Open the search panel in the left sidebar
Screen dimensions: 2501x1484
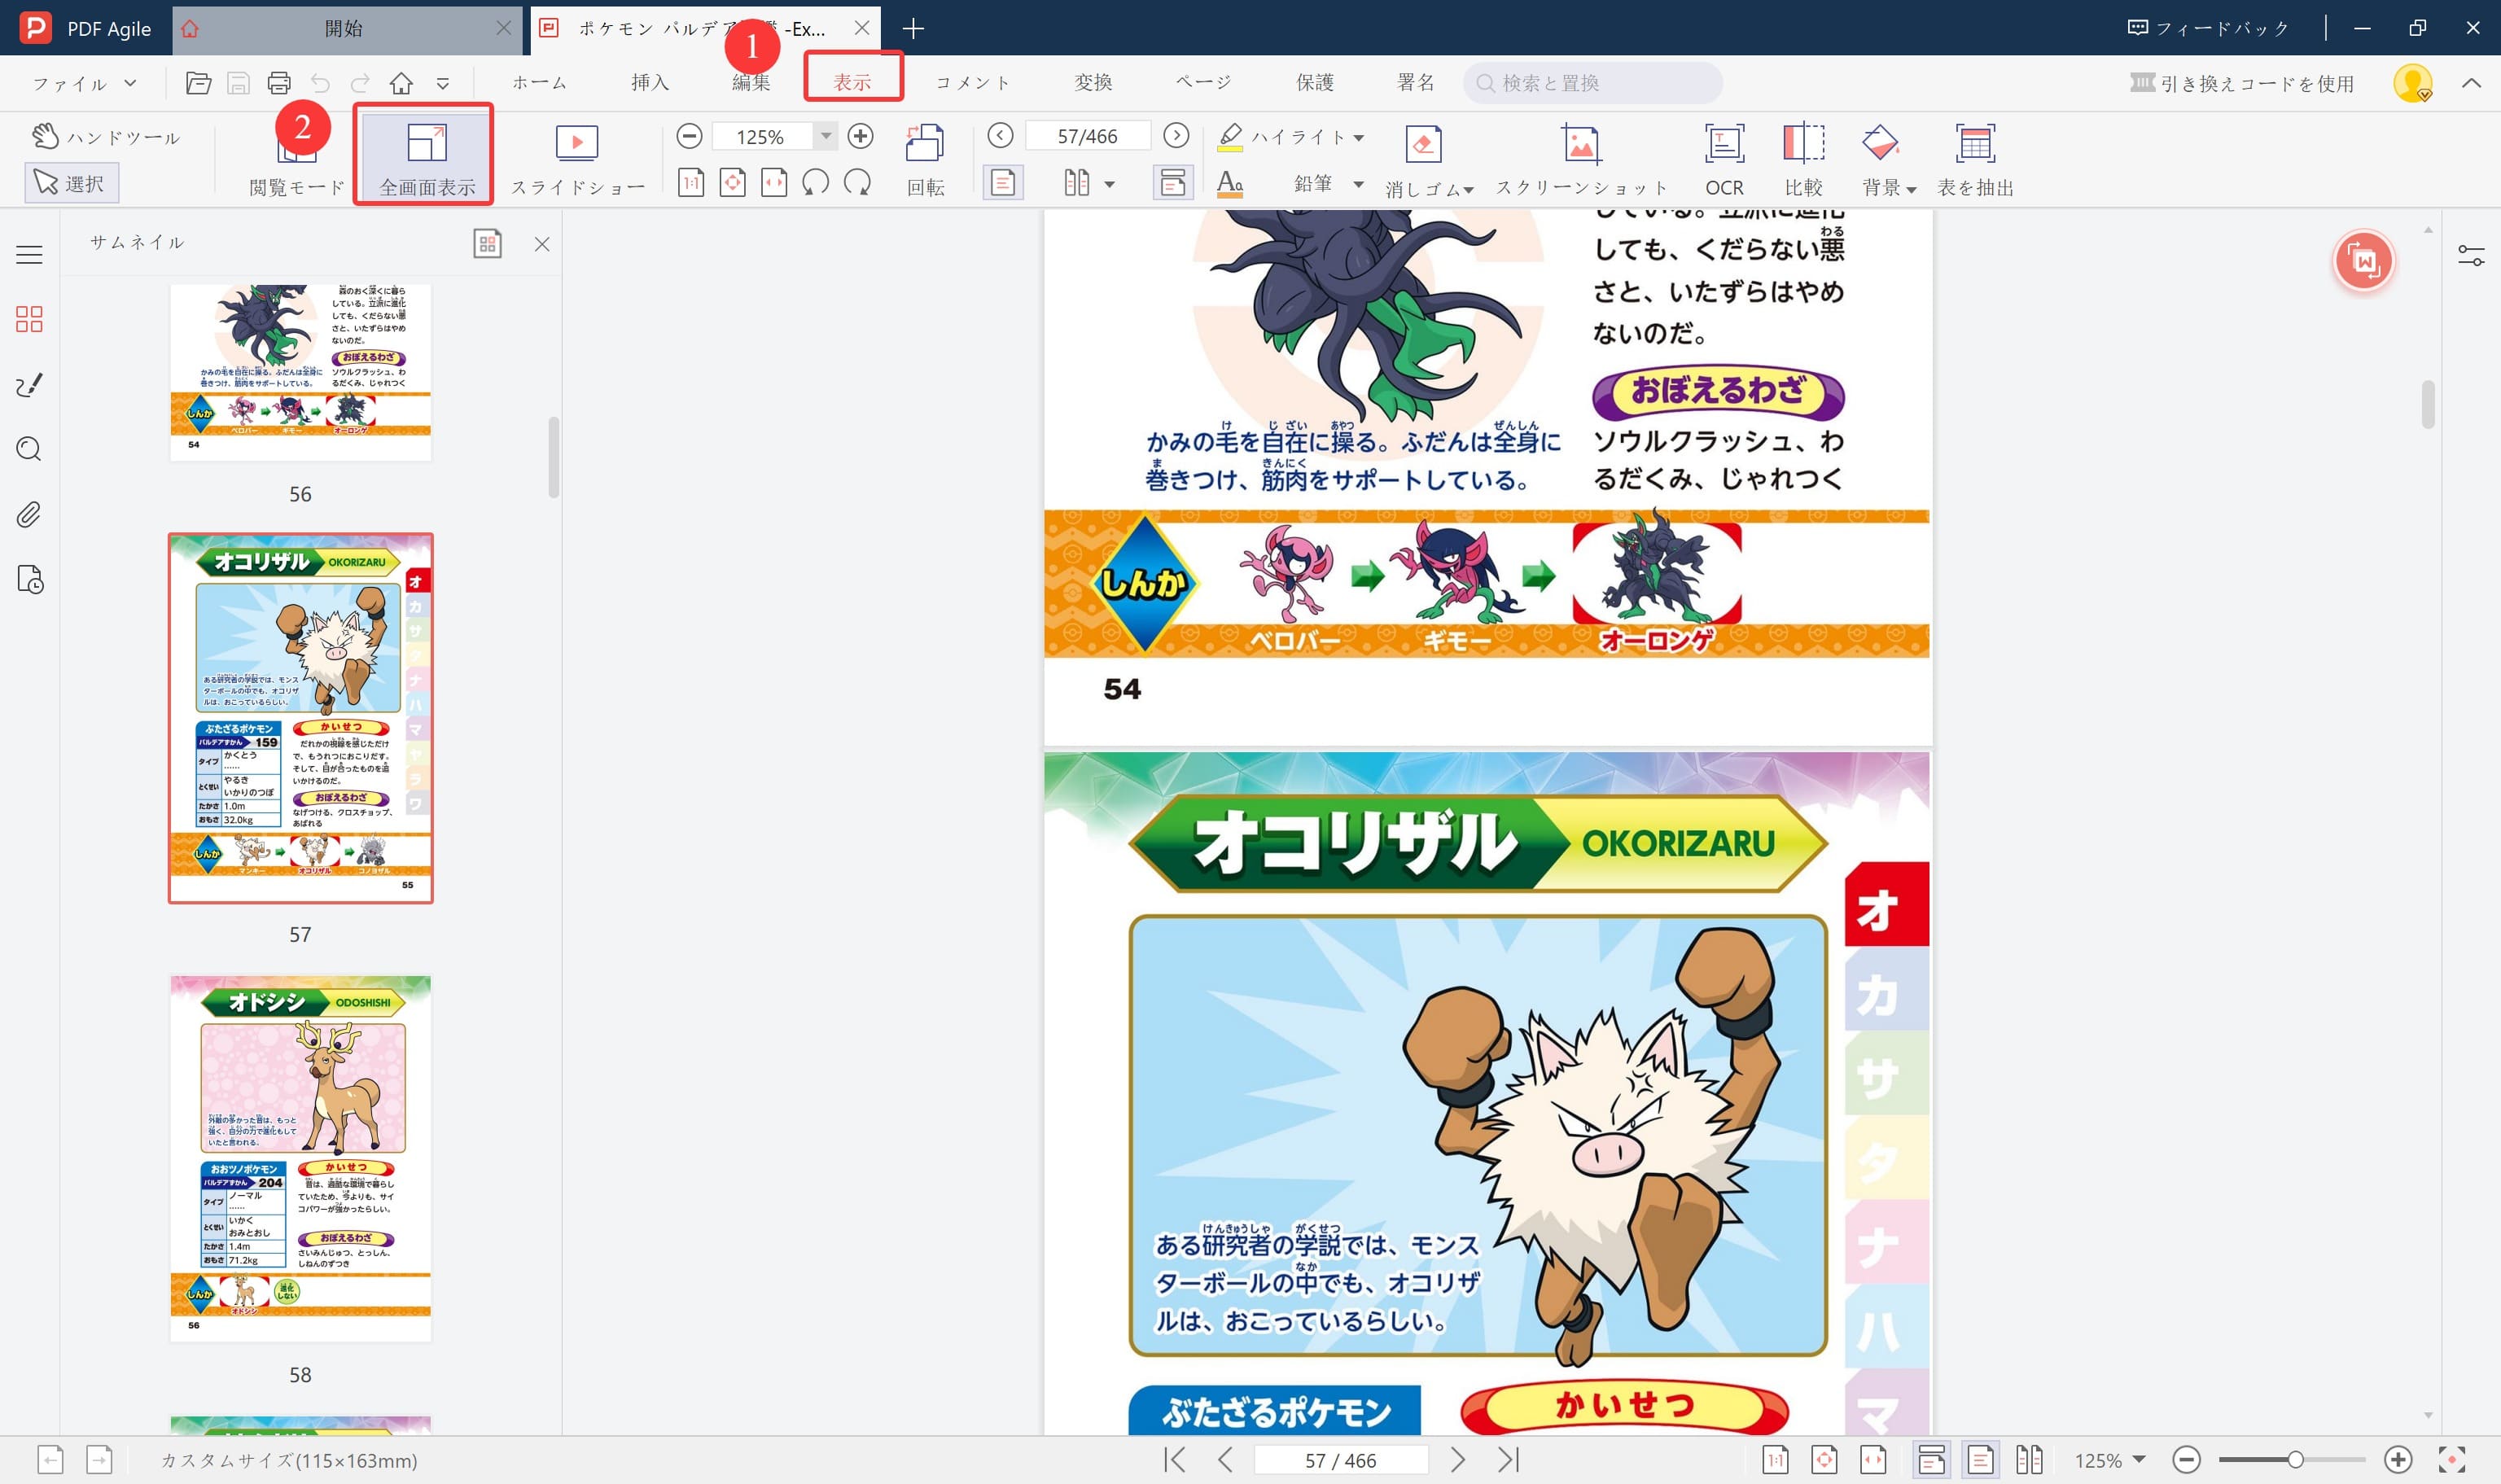pyautogui.click(x=28, y=450)
